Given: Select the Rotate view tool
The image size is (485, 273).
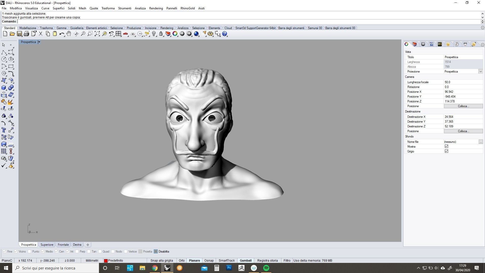Looking at the screenshot, I should click(x=76, y=34).
